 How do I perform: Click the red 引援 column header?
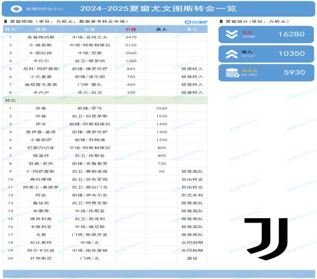click(131, 29)
